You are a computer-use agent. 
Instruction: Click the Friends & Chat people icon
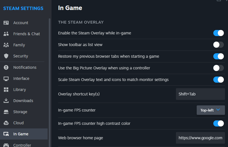click(6, 34)
